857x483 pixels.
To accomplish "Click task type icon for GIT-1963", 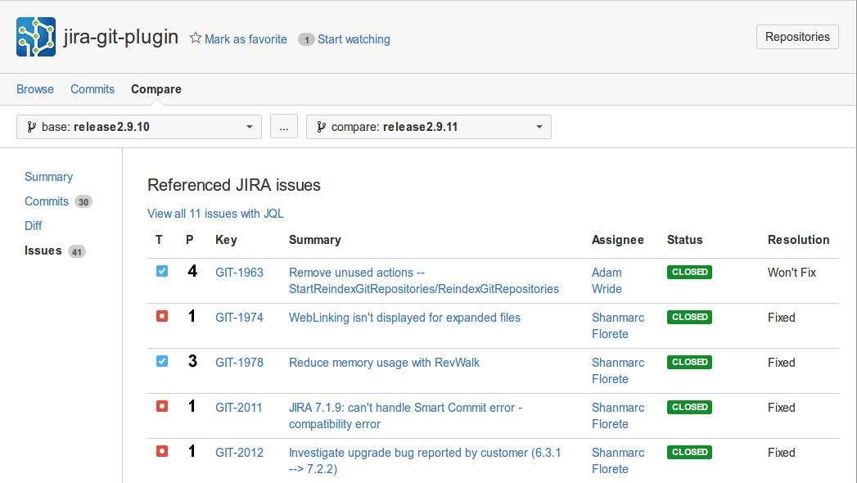I will [x=162, y=272].
